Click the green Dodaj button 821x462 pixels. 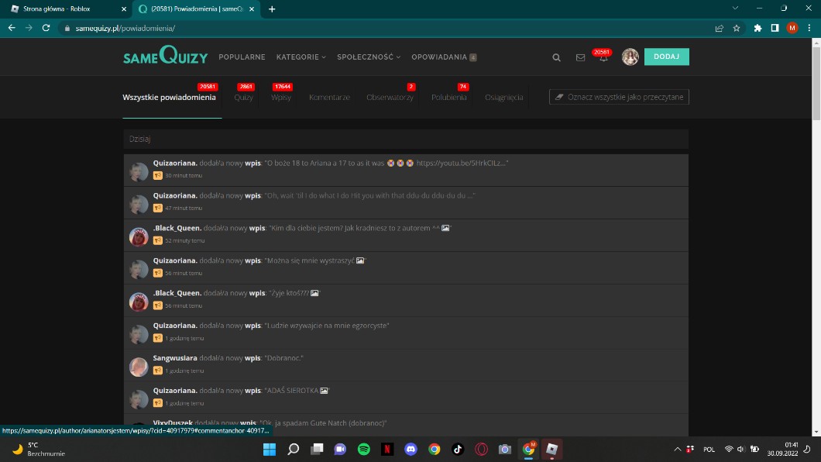tap(666, 57)
